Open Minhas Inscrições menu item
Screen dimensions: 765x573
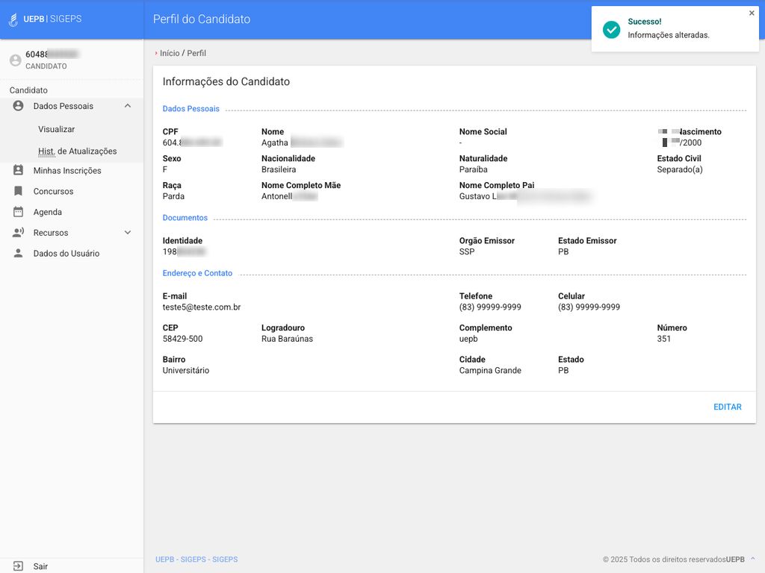(67, 171)
